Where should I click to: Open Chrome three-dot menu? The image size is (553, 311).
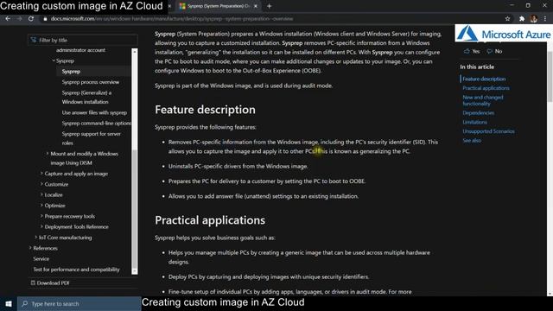pos(545,19)
